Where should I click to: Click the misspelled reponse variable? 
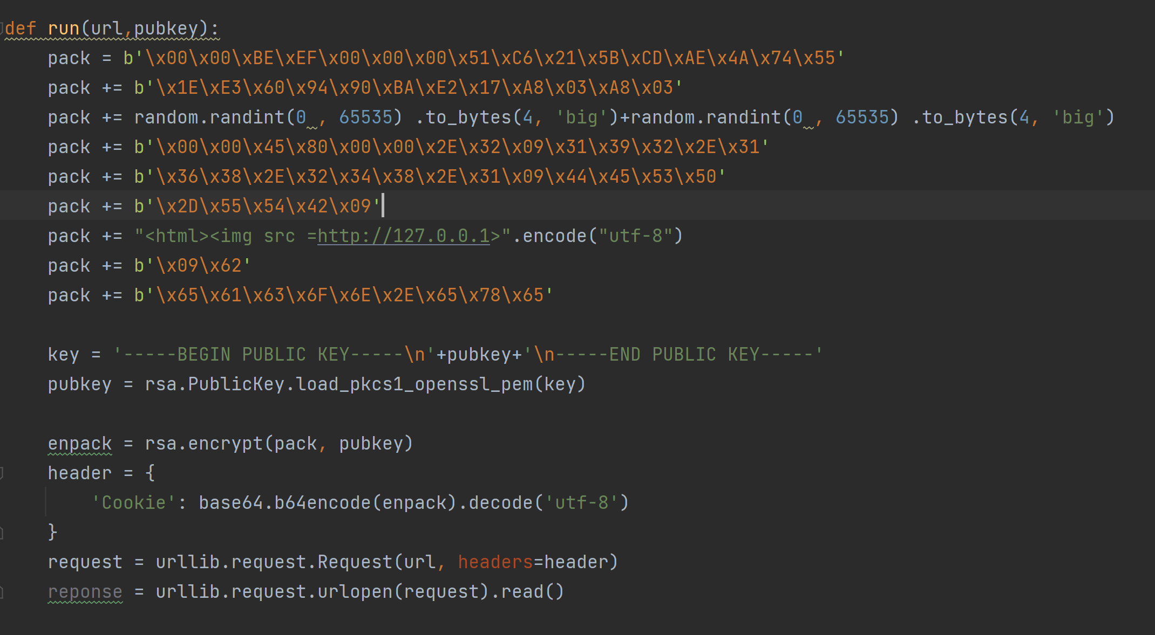tap(85, 591)
